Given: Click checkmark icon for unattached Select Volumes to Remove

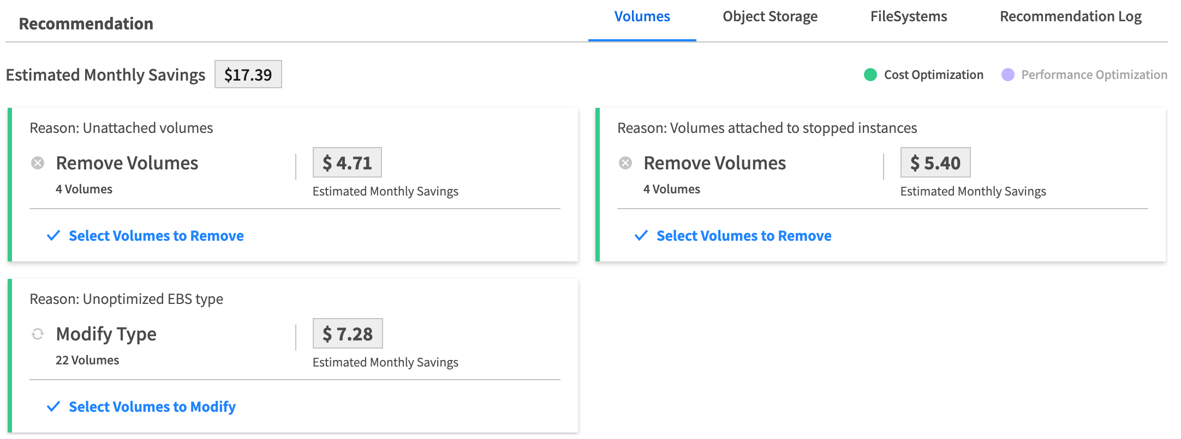Looking at the screenshot, I should point(53,236).
